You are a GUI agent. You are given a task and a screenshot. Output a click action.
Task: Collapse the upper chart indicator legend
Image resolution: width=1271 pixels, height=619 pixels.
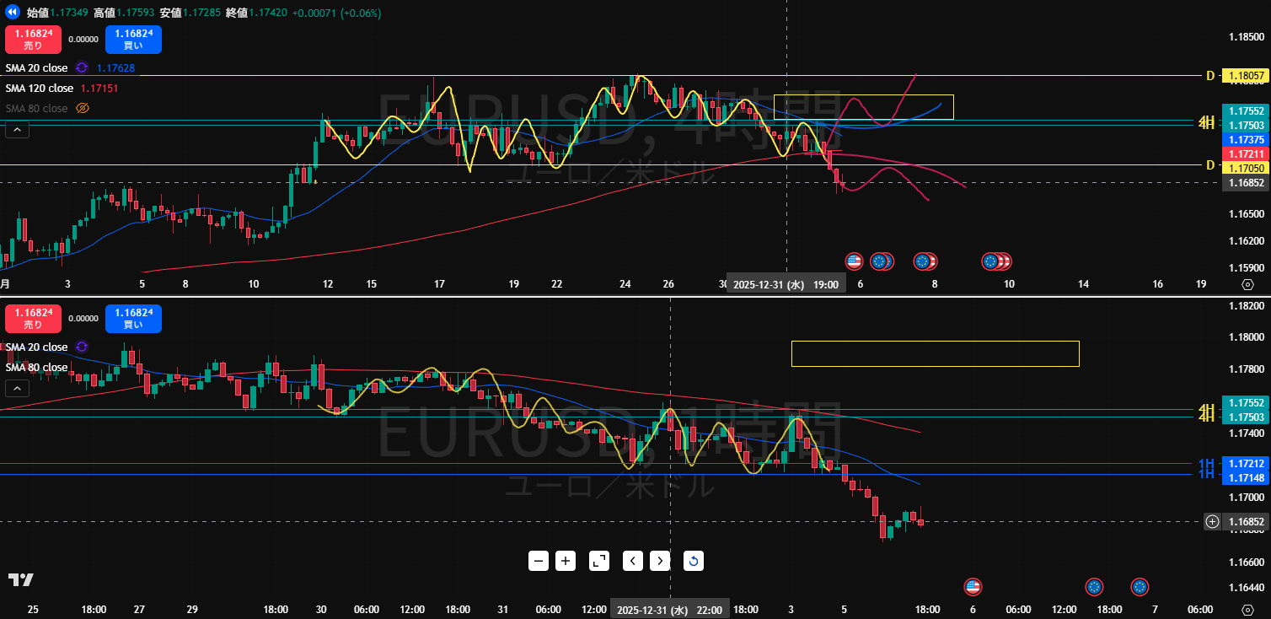(x=17, y=130)
